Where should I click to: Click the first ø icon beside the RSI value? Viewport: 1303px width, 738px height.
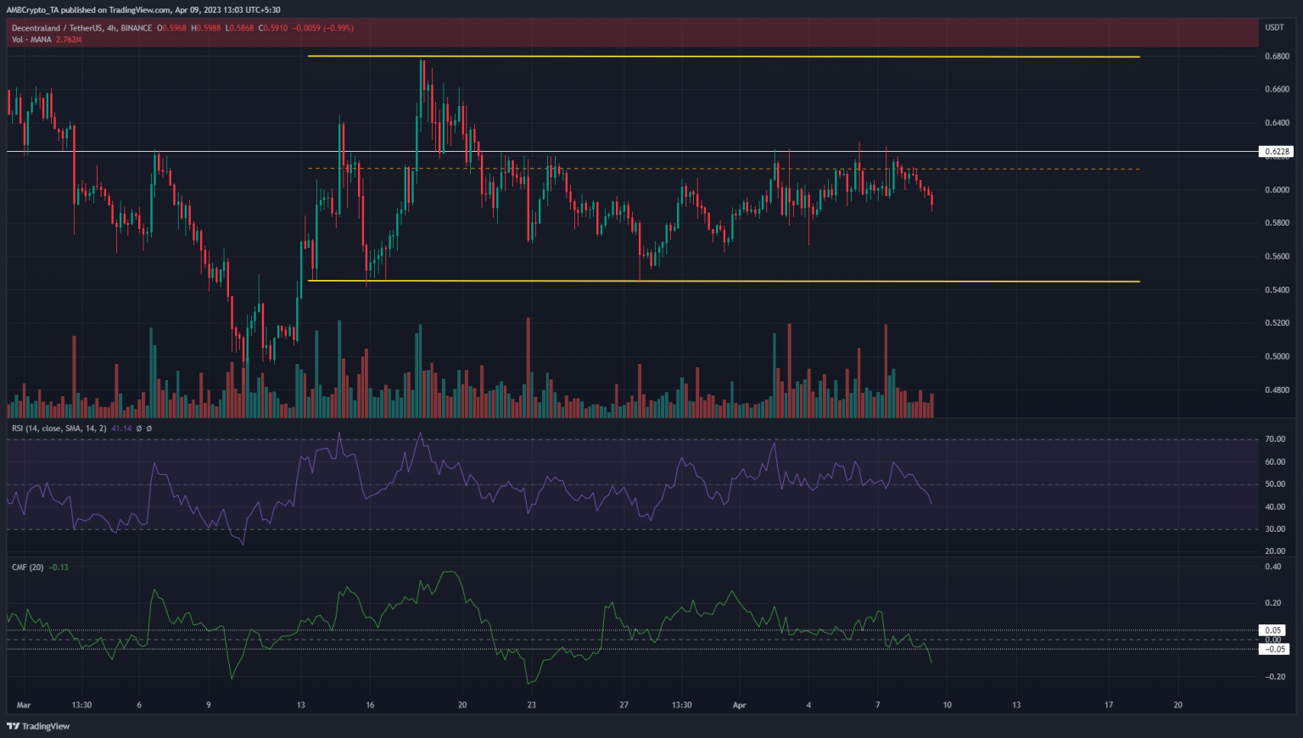138,428
